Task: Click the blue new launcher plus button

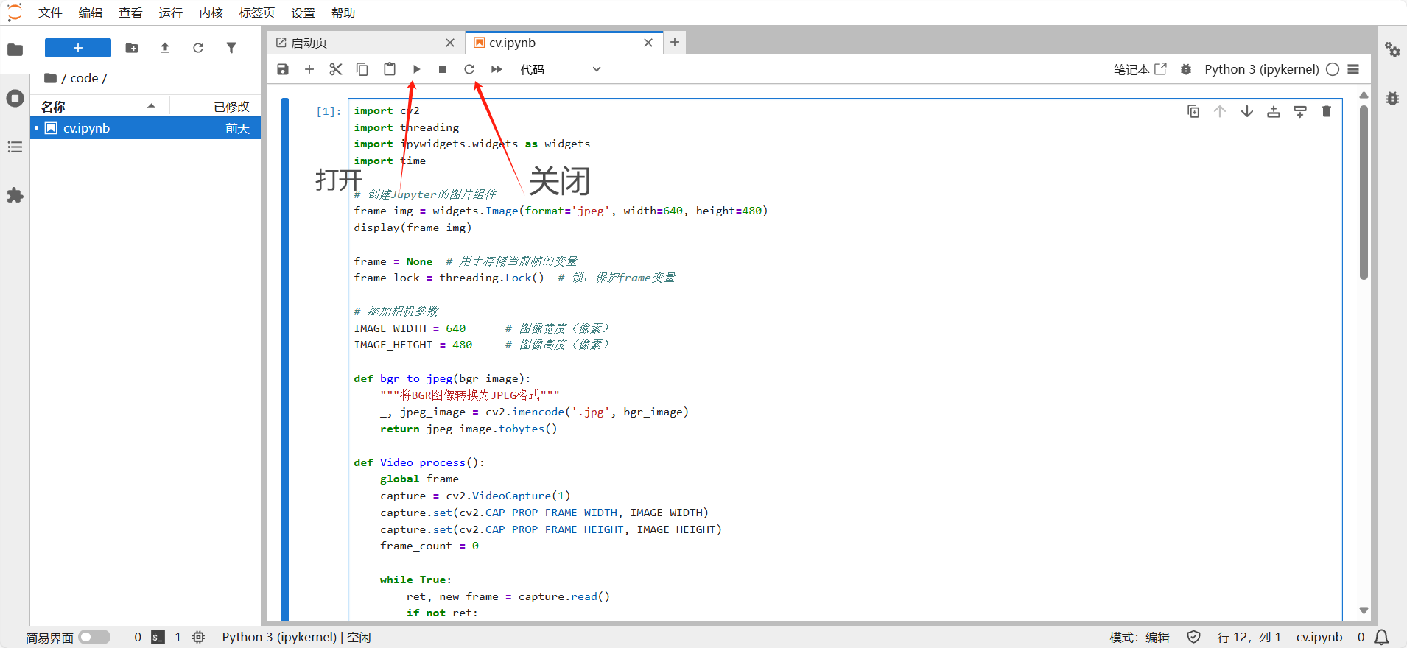Action: pyautogui.click(x=78, y=48)
